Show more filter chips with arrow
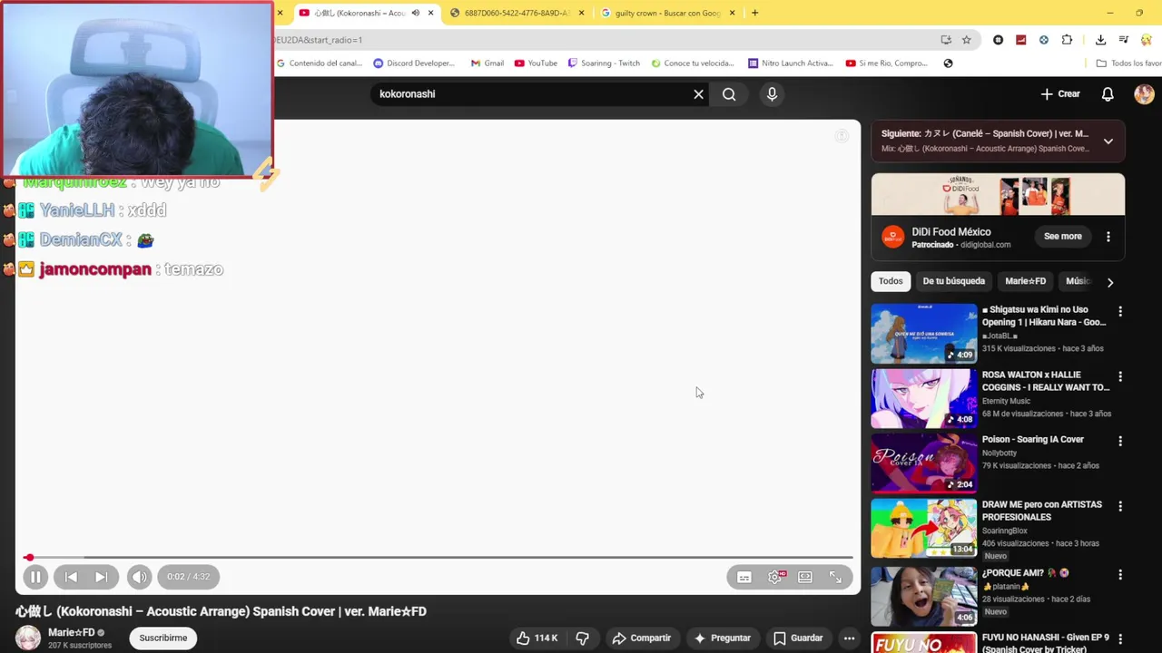This screenshot has height=653, width=1162. tap(1109, 282)
